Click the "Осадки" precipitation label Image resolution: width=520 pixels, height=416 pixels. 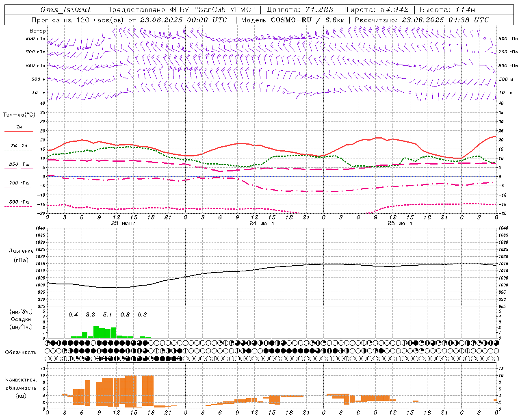pos(21,319)
